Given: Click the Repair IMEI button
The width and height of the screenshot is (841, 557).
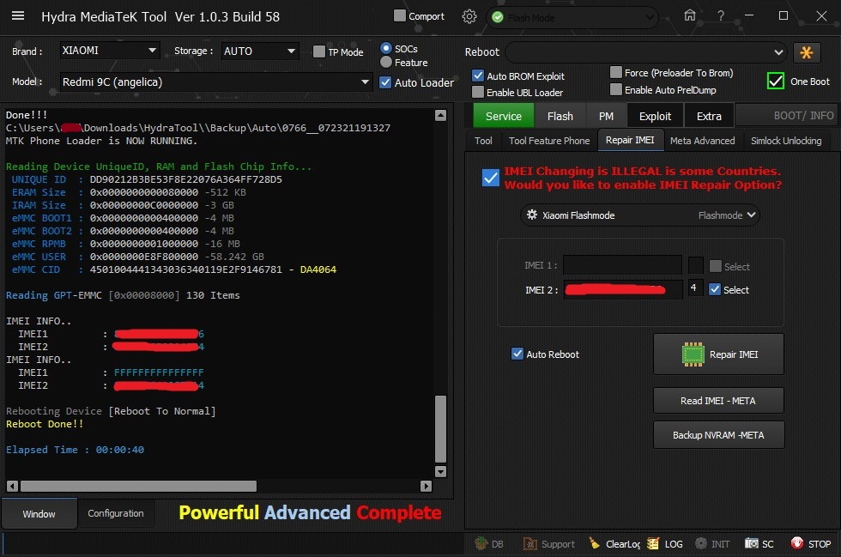Looking at the screenshot, I should (x=718, y=354).
